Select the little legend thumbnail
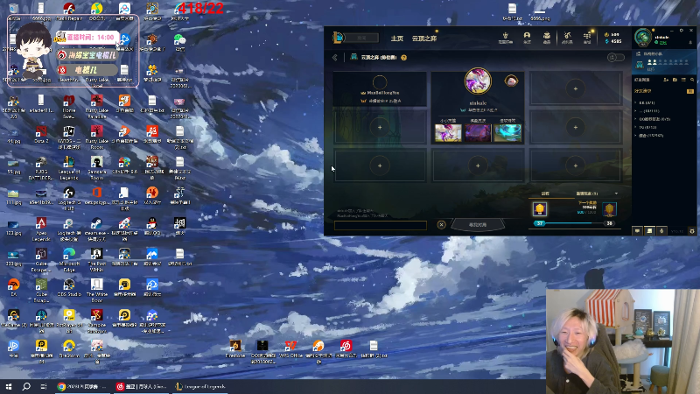This screenshot has height=394, width=700. pos(448,133)
